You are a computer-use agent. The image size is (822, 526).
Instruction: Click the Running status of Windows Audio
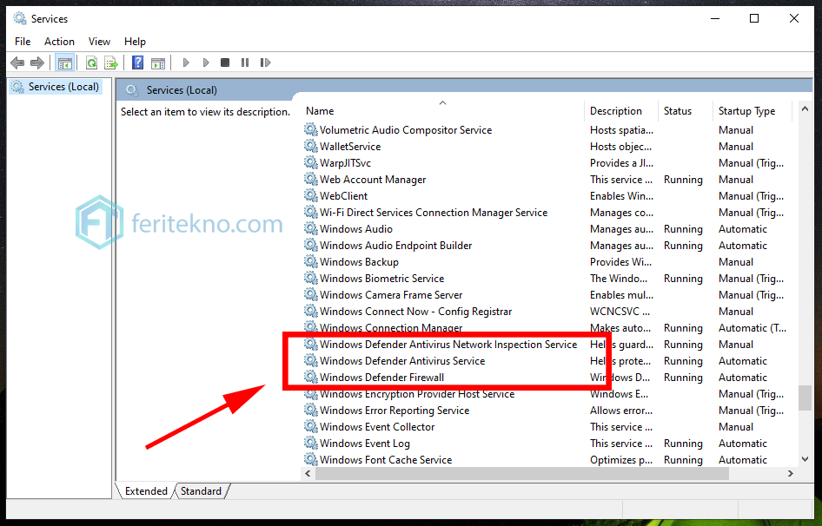click(x=683, y=229)
